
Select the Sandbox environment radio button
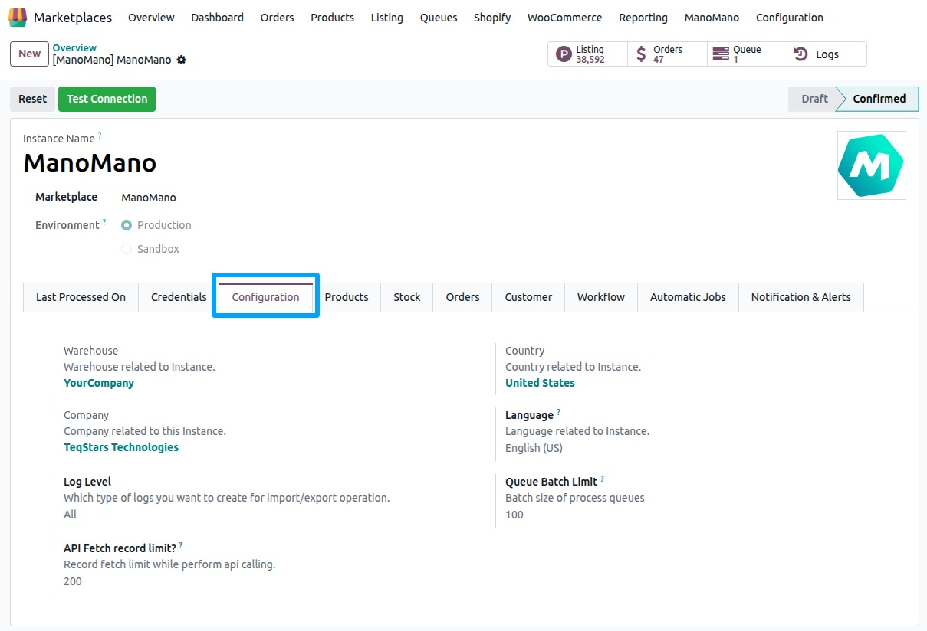(127, 249)
